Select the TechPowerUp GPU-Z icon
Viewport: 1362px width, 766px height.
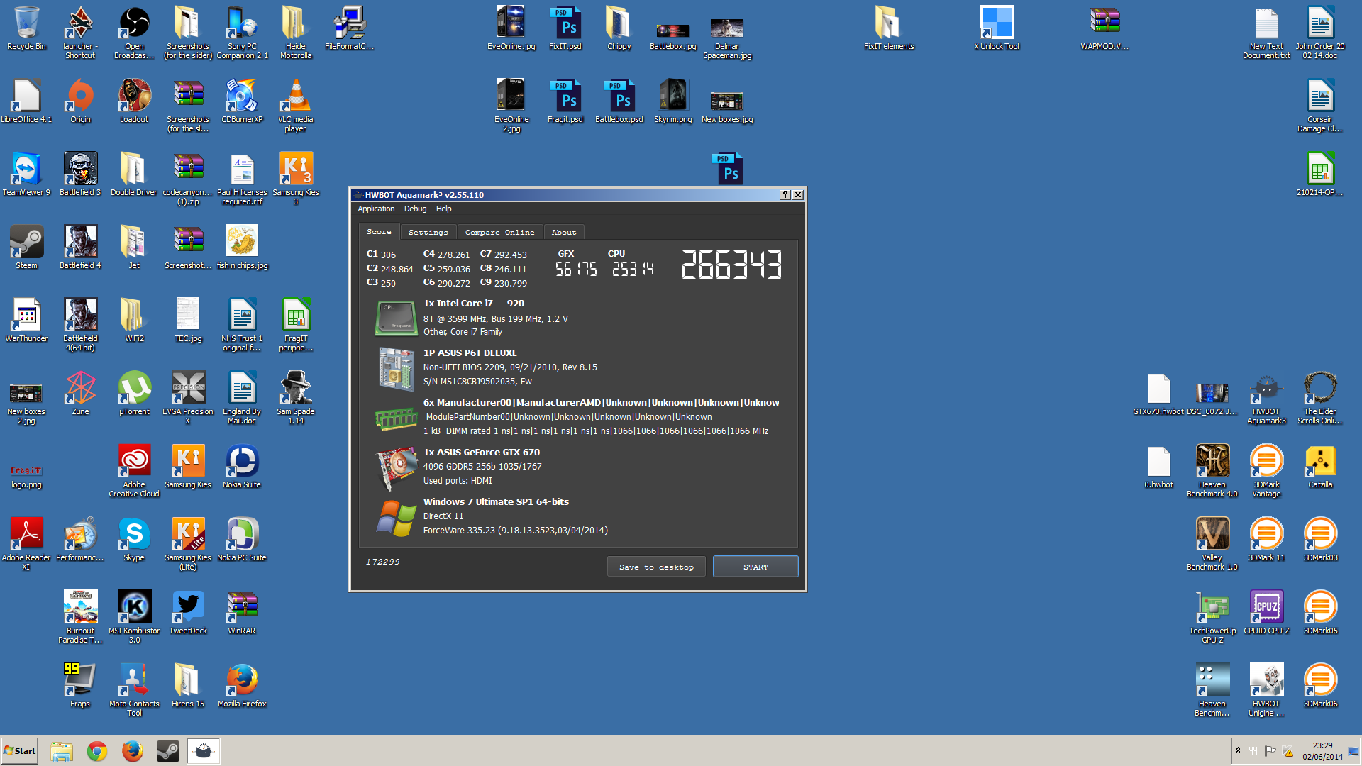pos(1212,616)
